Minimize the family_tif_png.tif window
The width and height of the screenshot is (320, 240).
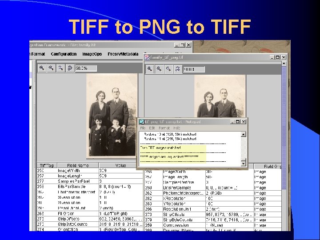click(272, 57)
